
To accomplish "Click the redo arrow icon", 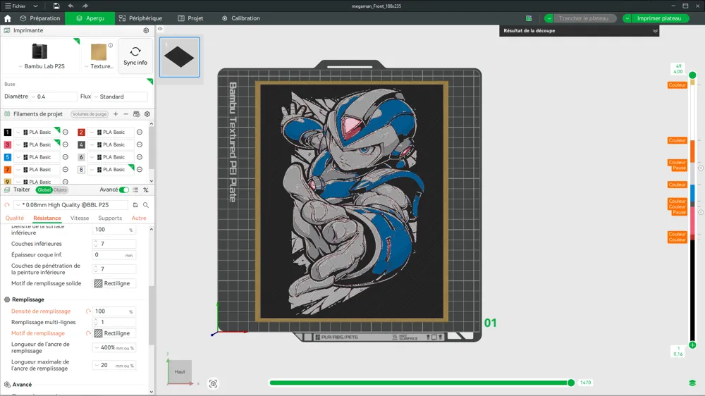I will (85, 6).
